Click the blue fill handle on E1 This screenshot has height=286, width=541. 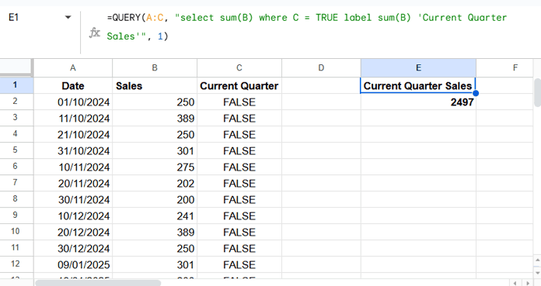tap(476, 93)
